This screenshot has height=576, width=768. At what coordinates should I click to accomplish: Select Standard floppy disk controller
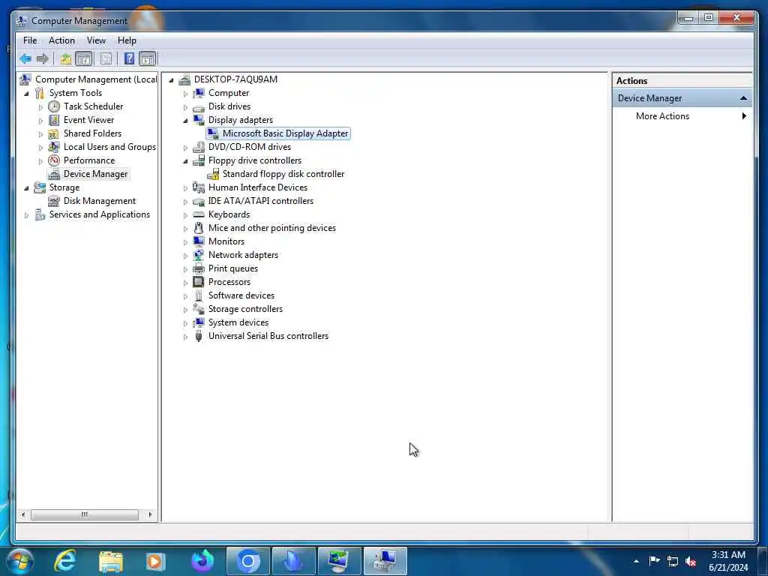coord(283,174)
